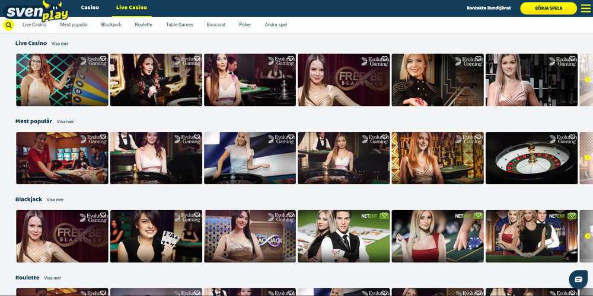Click the Roulette section heading
Screen dimensions: 593x296
27,278
